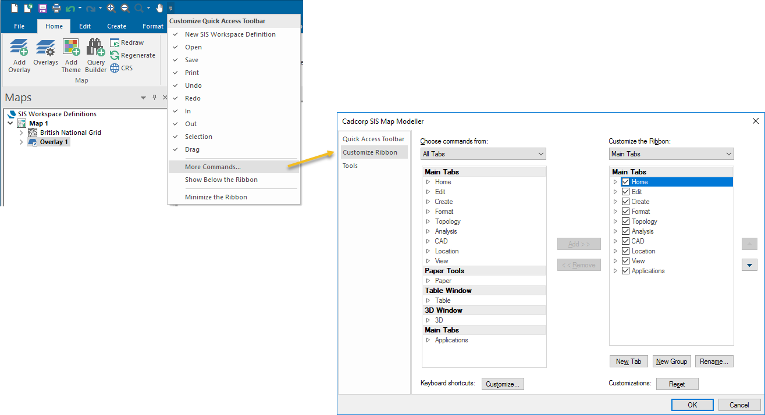The width and height of the screenshot is (765, 415).
Task: Click the Customize Quick Access Toolbar dropdown arrow
Action: [170, 8]
